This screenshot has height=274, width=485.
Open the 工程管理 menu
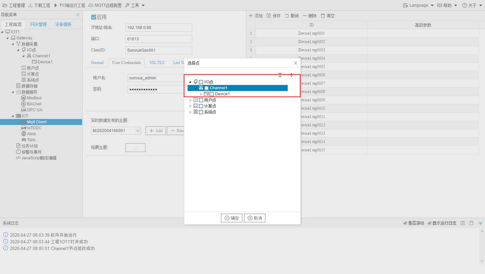pyautogui.click(x=14, y=5)
